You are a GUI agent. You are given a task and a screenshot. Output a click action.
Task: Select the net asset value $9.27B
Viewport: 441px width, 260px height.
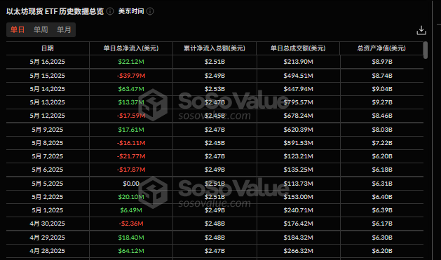click(x=382, y=102)
